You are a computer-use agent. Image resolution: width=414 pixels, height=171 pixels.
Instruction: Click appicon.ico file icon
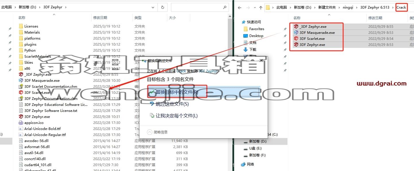pyautogui.click(x=21, y=123)
